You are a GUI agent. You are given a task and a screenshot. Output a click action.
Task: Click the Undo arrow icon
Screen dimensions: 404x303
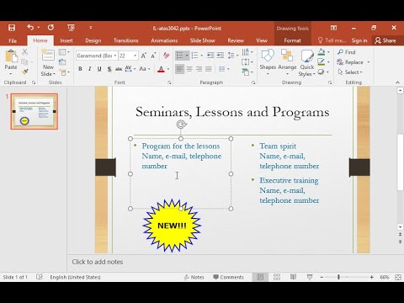[x=30, y=27]
